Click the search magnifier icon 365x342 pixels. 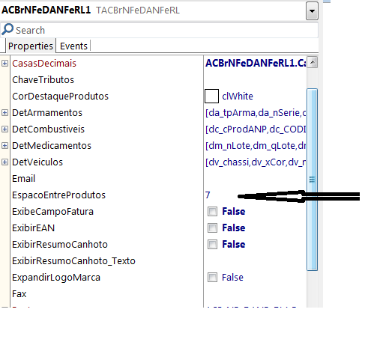click(7, 29)
